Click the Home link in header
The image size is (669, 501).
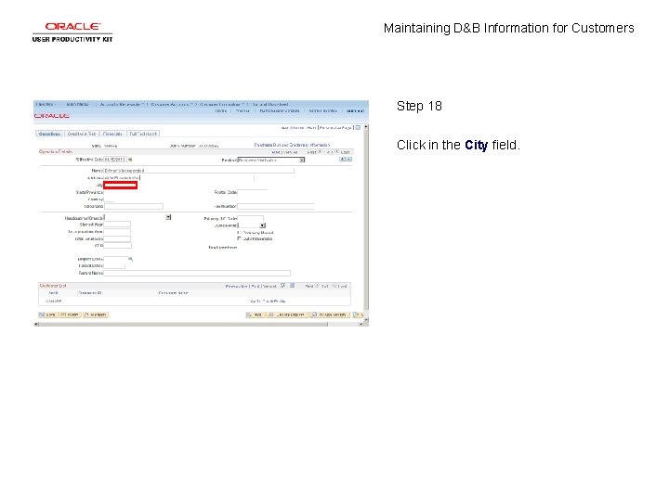click(x=220, y=110)
